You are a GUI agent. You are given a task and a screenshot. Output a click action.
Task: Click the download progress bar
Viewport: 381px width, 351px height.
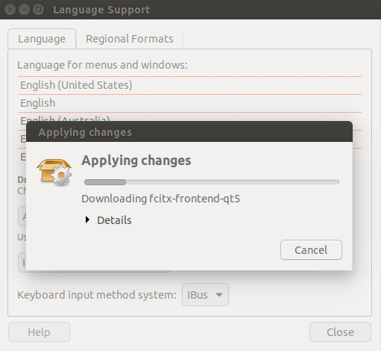pos(212,182)
